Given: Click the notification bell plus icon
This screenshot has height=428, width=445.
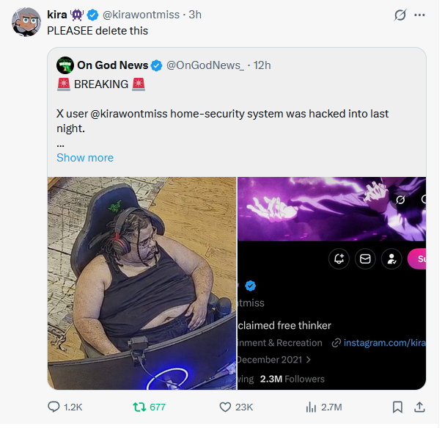Looking at the screenshot, I should pyautogui.click(x=339, y=258).
